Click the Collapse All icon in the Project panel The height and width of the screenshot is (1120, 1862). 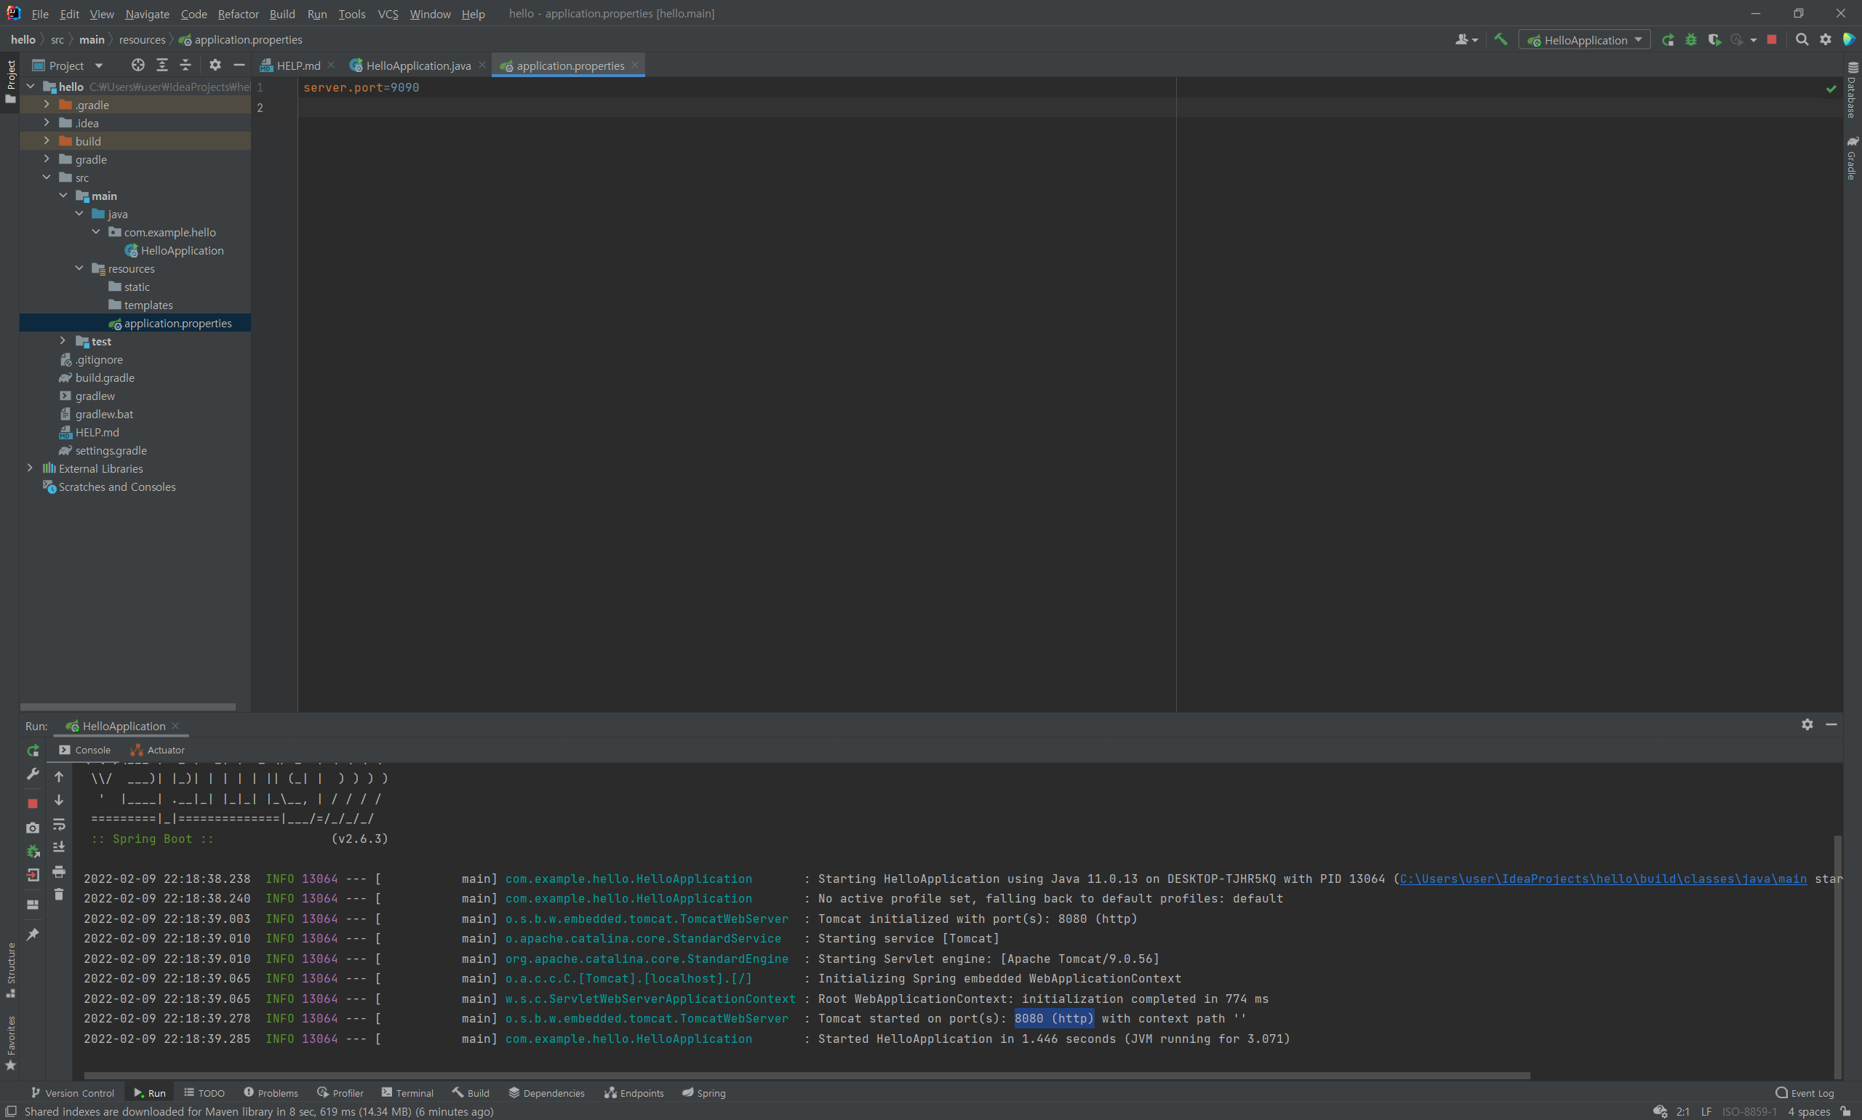coord(185,65)
